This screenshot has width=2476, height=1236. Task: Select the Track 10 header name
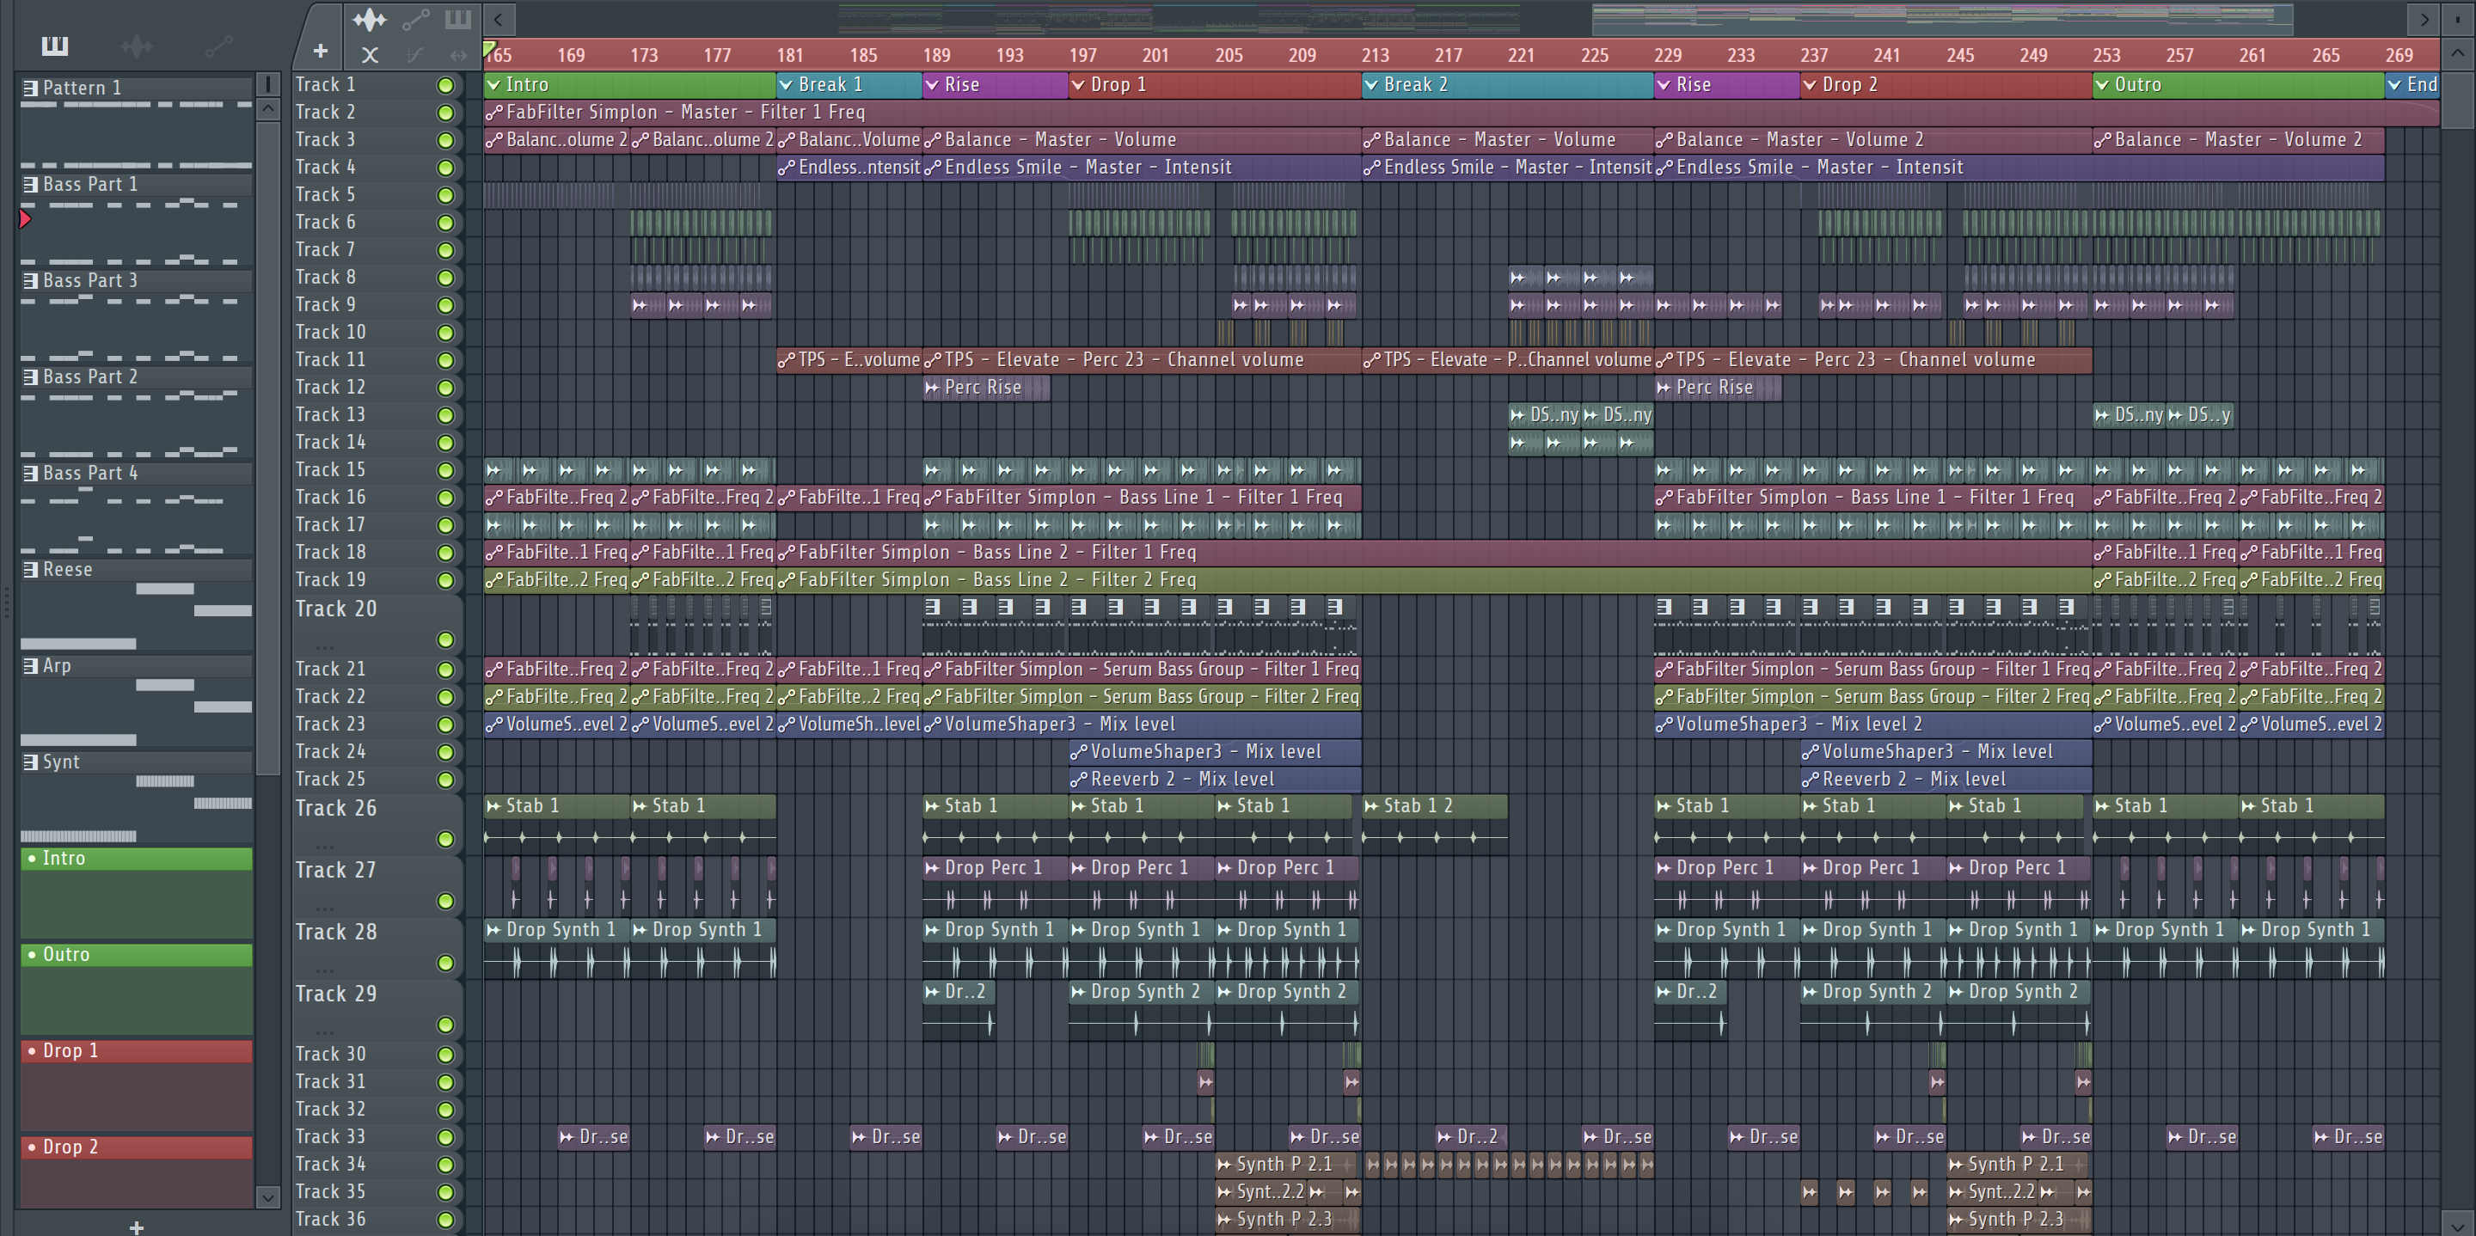point(329,332)
